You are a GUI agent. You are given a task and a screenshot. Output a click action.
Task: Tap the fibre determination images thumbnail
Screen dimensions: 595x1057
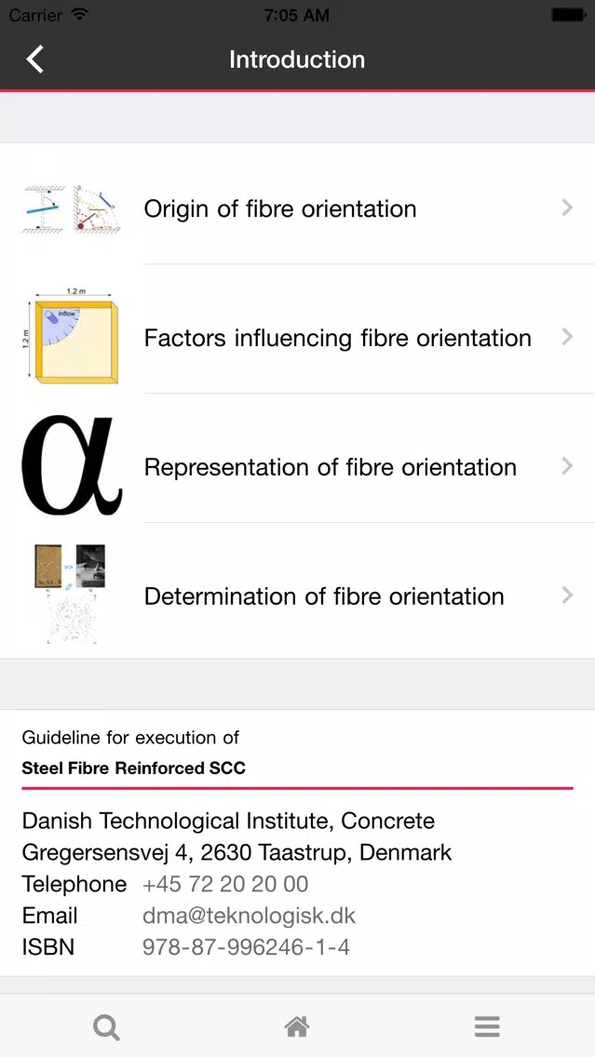(73, 595)
